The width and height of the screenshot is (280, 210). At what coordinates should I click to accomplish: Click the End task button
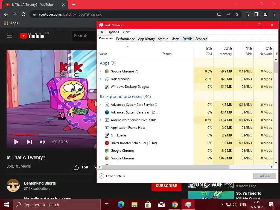(x=264, y=176)
